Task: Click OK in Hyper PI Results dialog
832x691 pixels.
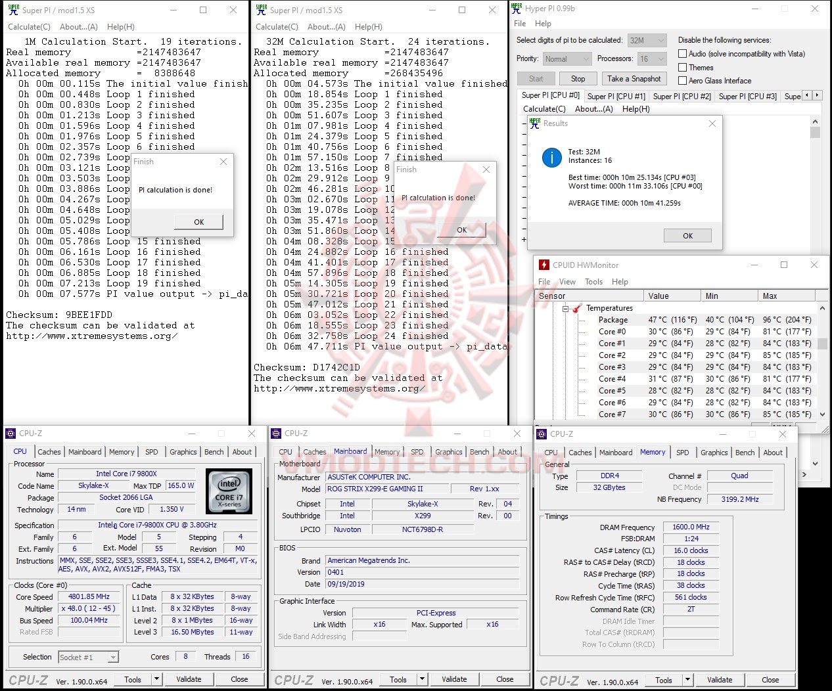Action: click(x=687, y=236)
